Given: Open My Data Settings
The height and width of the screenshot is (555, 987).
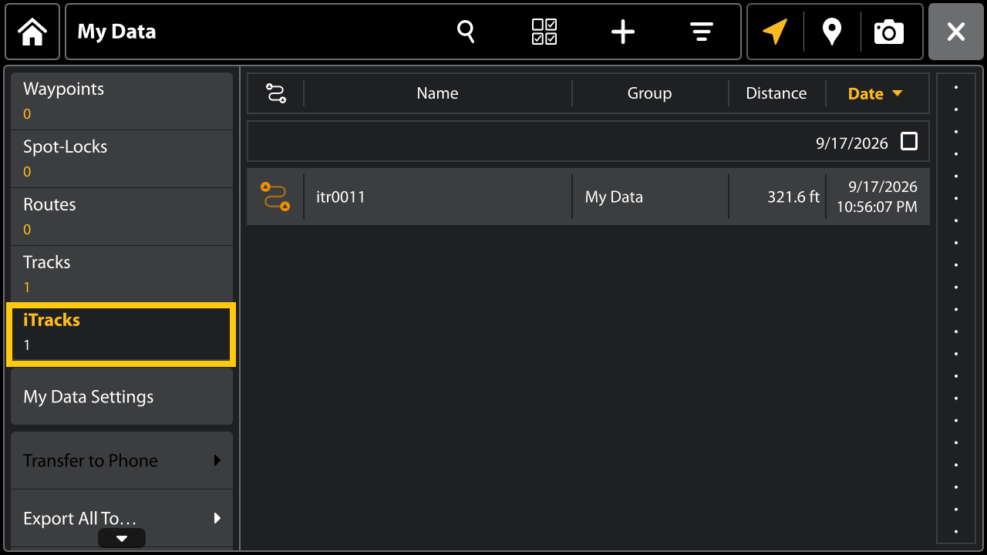Looking at the screenshot, I should 122,396.
